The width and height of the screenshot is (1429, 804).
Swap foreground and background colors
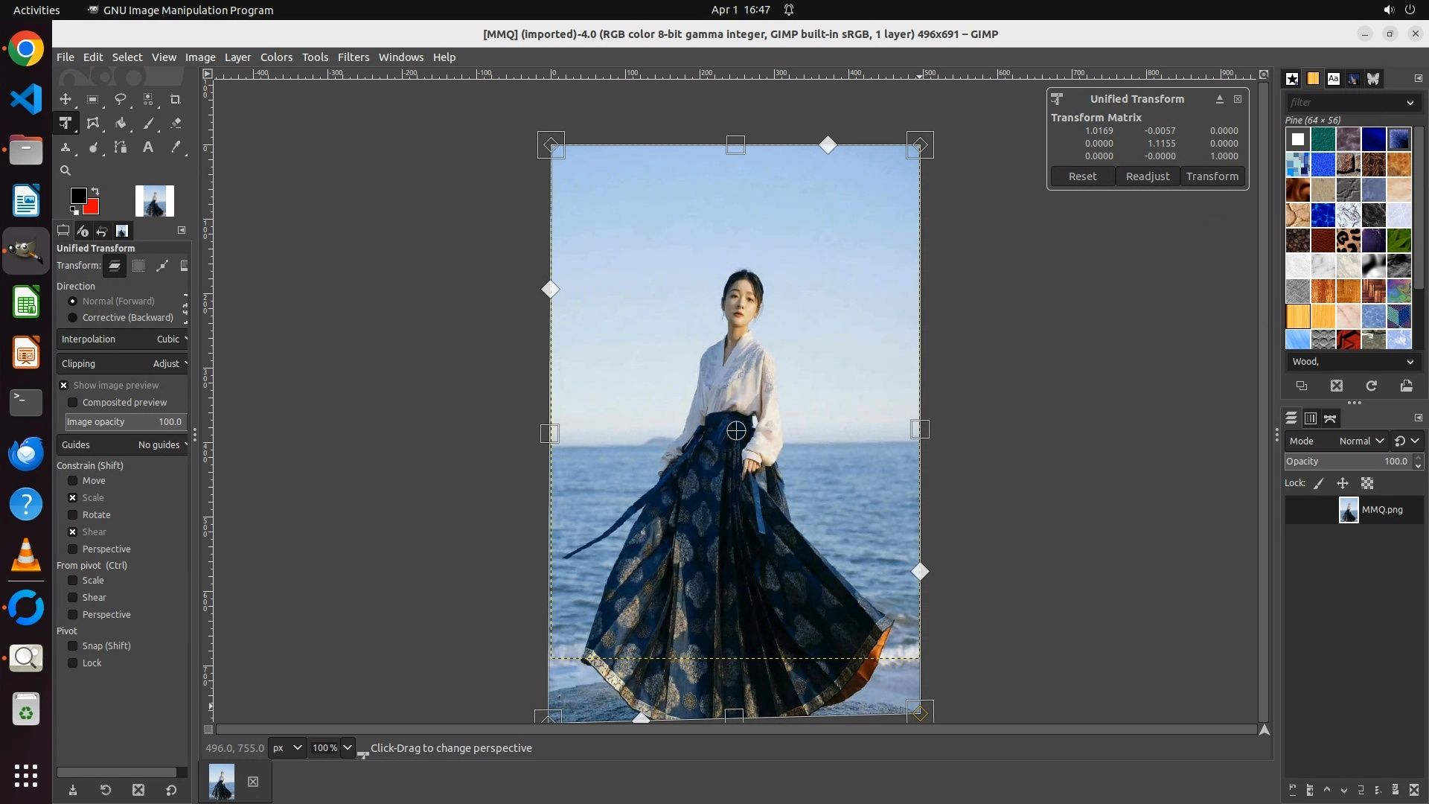[x=95, y=191]
